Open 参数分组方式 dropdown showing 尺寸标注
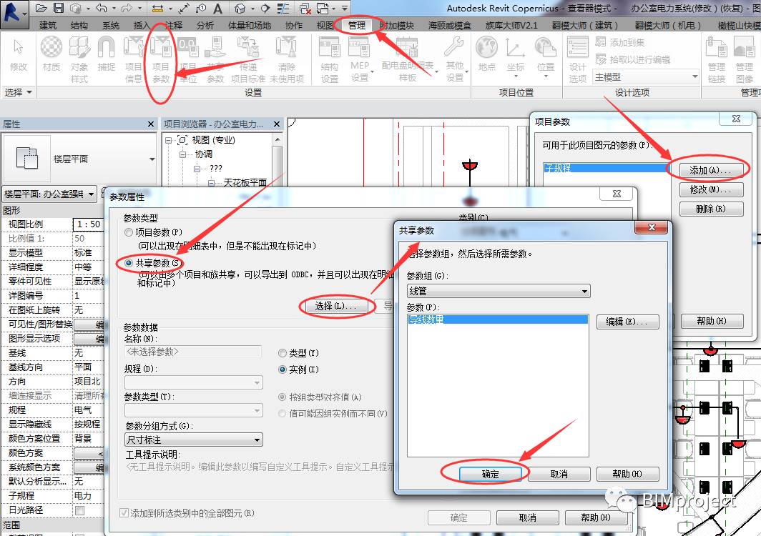The height and width of the screenshot is (536, 761). (194, 440)
